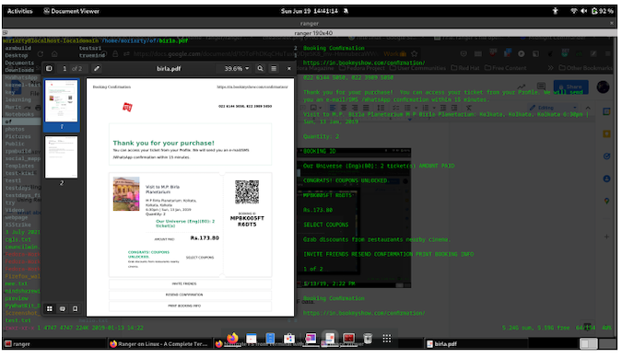The height and width of the screenshot is (358, 622).
Task: Open the Software store icon in dock
Action: click(x=289, y=338)
